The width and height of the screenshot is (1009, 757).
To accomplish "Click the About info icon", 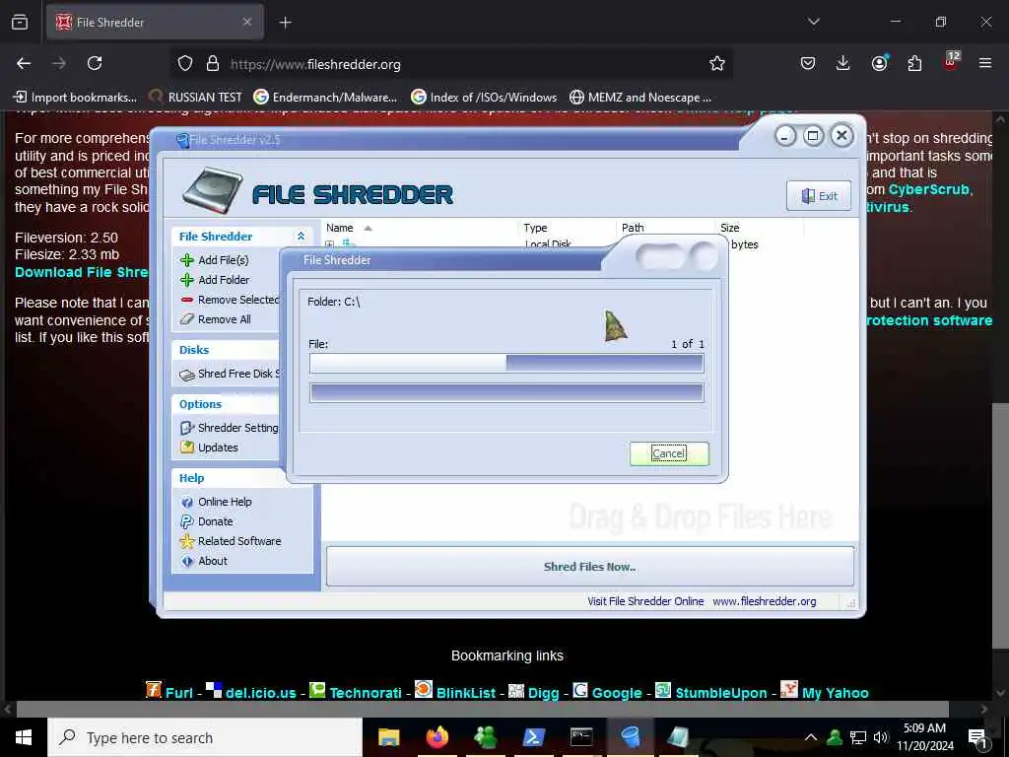I will click(x=186, y=561).
